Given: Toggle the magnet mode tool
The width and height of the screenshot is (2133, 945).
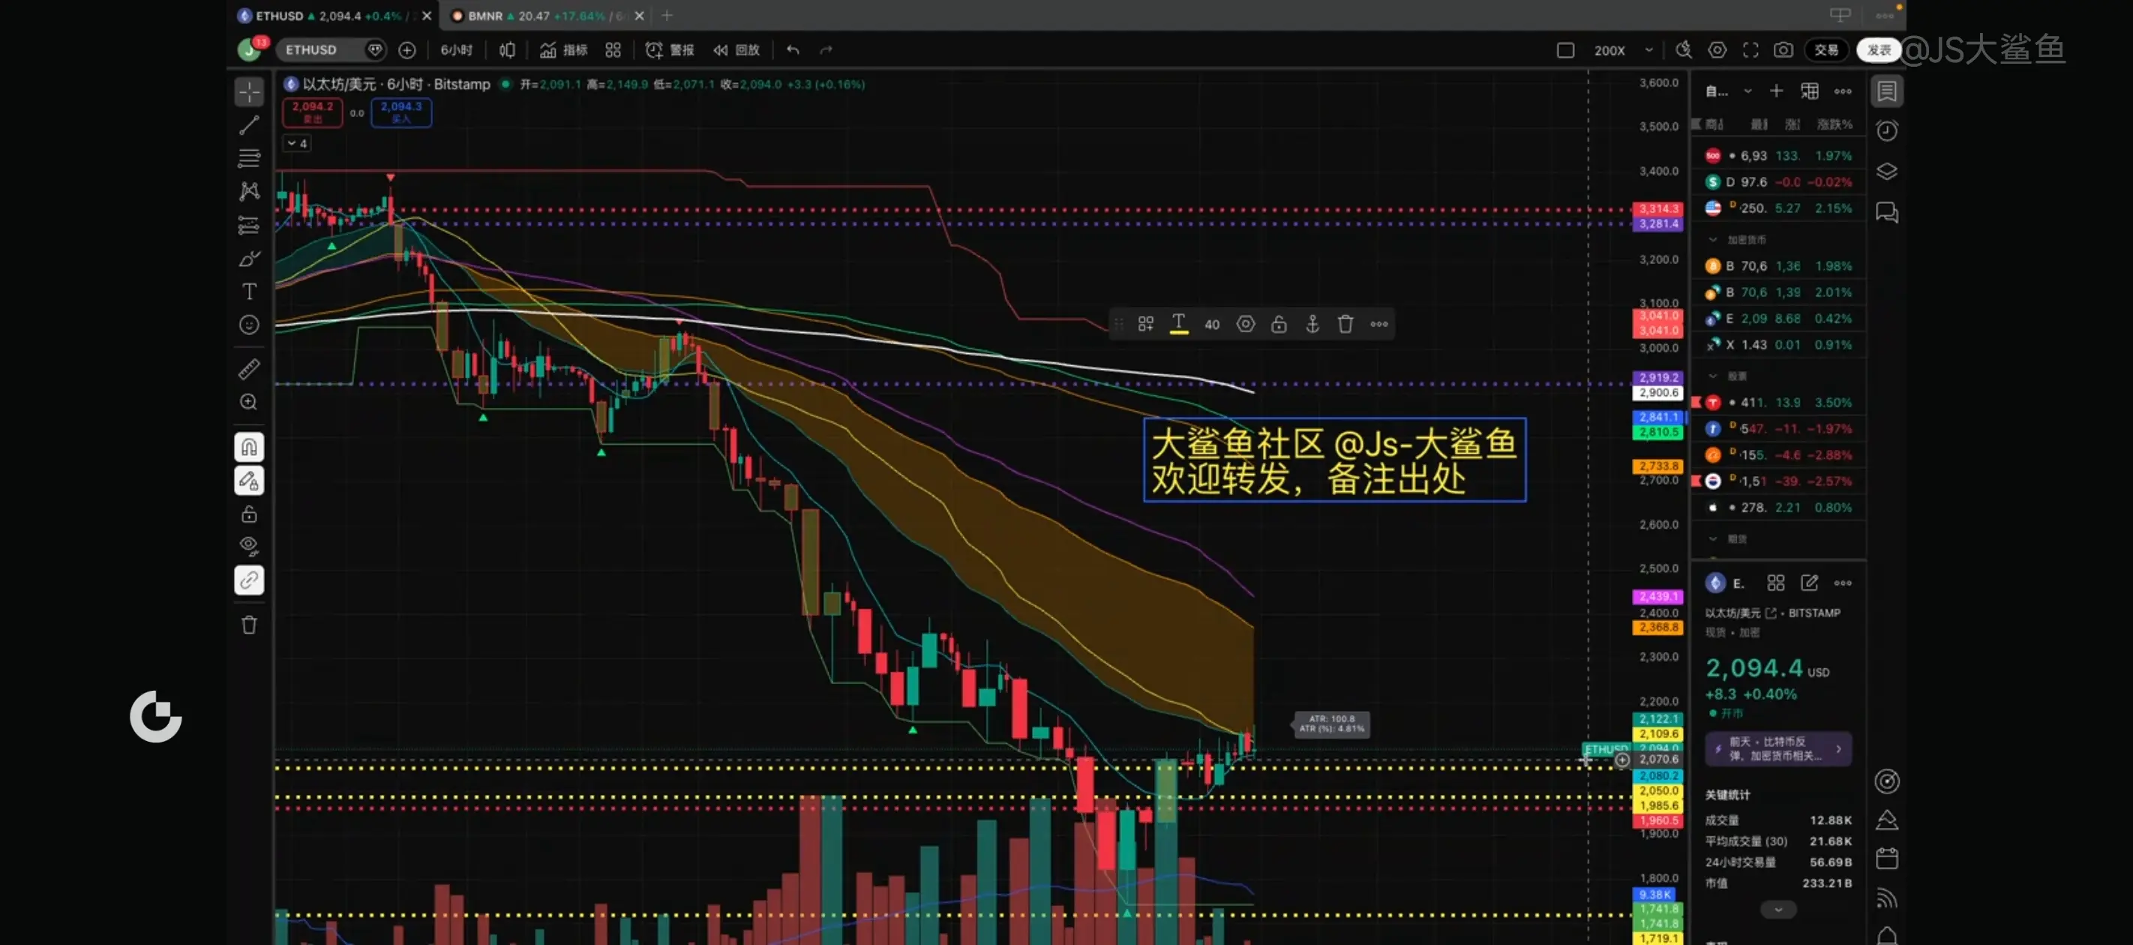Looking at the screenshot, I should 249,447.
